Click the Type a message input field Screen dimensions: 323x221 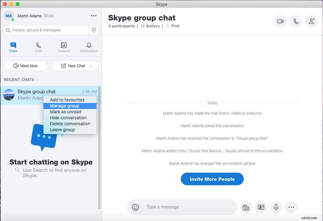coord(182,207)
